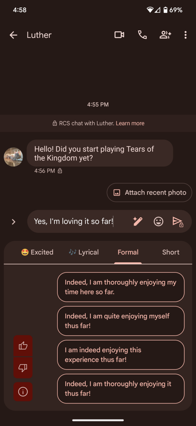Expand message options with the chevron
Screen dimensions: 196x426
pos(13,222)
